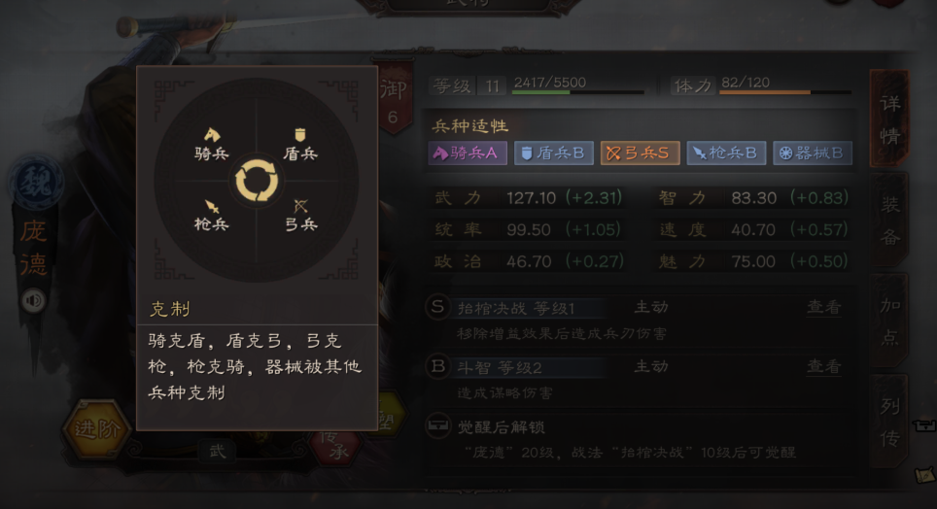
Task: Click the 魏 faction emblem
Action: [36, 183]
